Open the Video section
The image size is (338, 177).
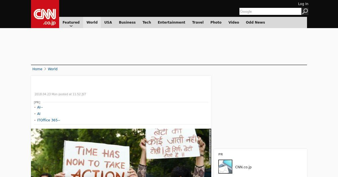(x=234, y=22)
